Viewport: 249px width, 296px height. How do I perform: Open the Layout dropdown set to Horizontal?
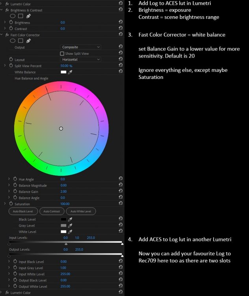pos(81,60)
